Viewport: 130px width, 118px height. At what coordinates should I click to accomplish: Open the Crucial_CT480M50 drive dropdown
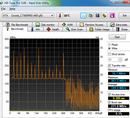[x=28, y=16]
